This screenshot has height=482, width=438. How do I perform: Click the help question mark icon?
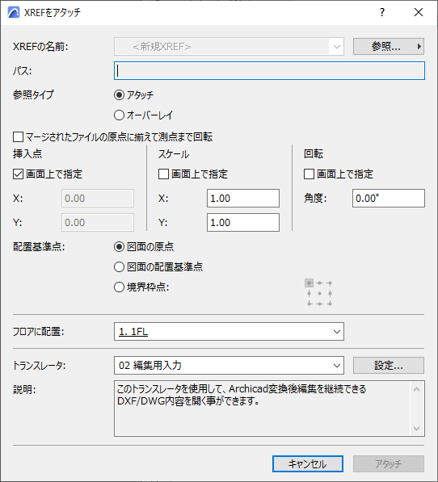pos(382,12)
